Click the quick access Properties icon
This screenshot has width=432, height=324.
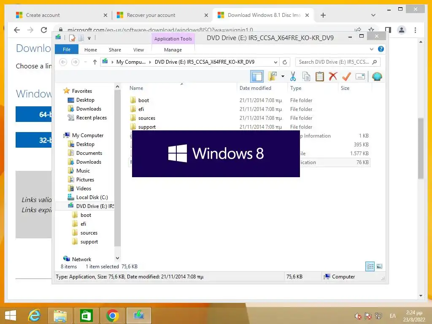(x=72, y=38)
